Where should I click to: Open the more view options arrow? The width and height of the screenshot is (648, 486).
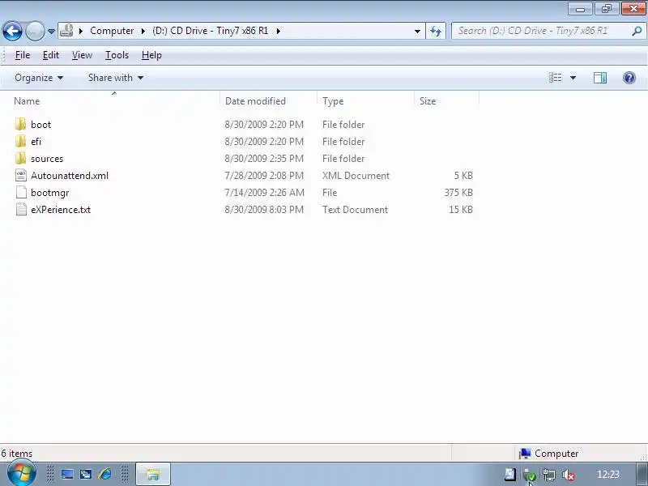coord(573,78)
